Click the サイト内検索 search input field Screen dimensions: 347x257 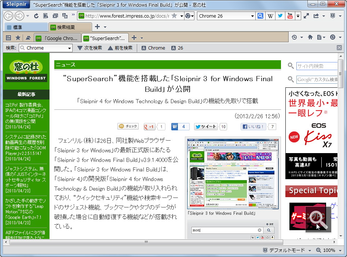click(x=315, y=66)
